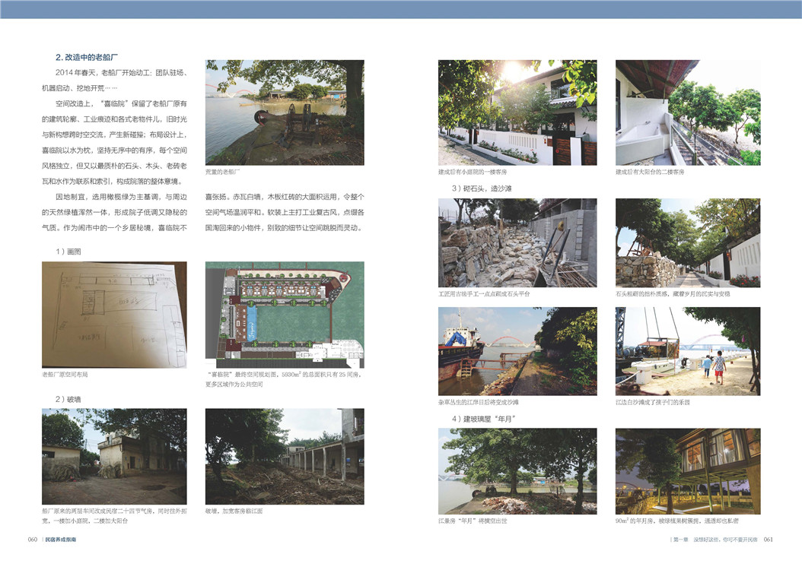Click the cargo ship riverside photo
The width and height of the screenshot is (802, 570).
[x=517, y=351]
